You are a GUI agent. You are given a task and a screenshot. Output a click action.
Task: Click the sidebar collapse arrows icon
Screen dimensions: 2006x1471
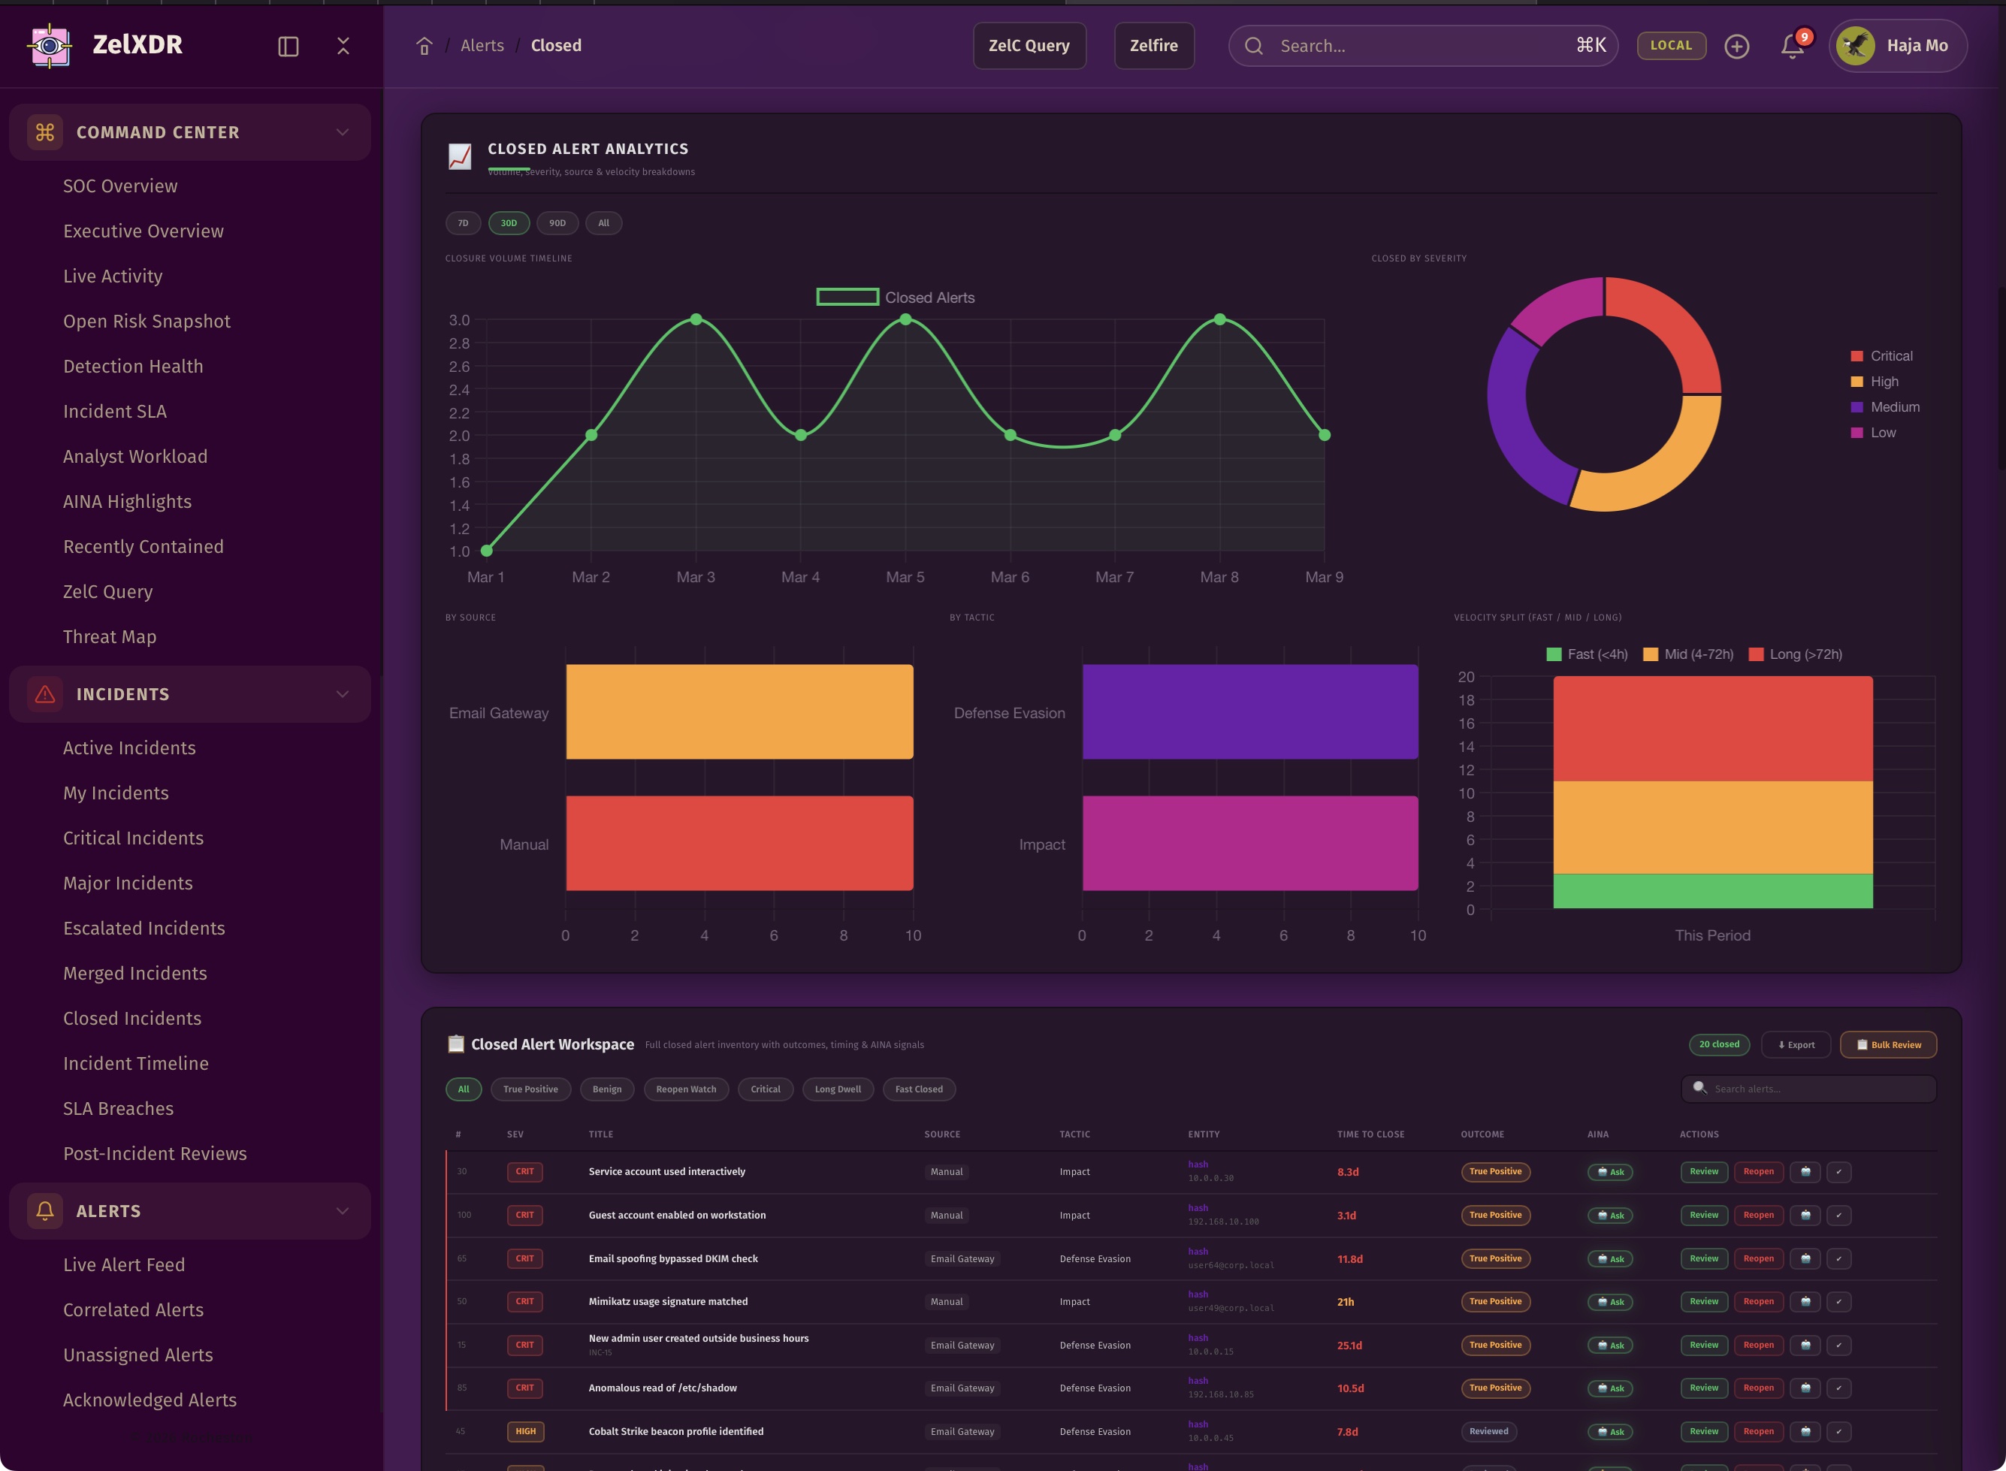coord(343,47)
